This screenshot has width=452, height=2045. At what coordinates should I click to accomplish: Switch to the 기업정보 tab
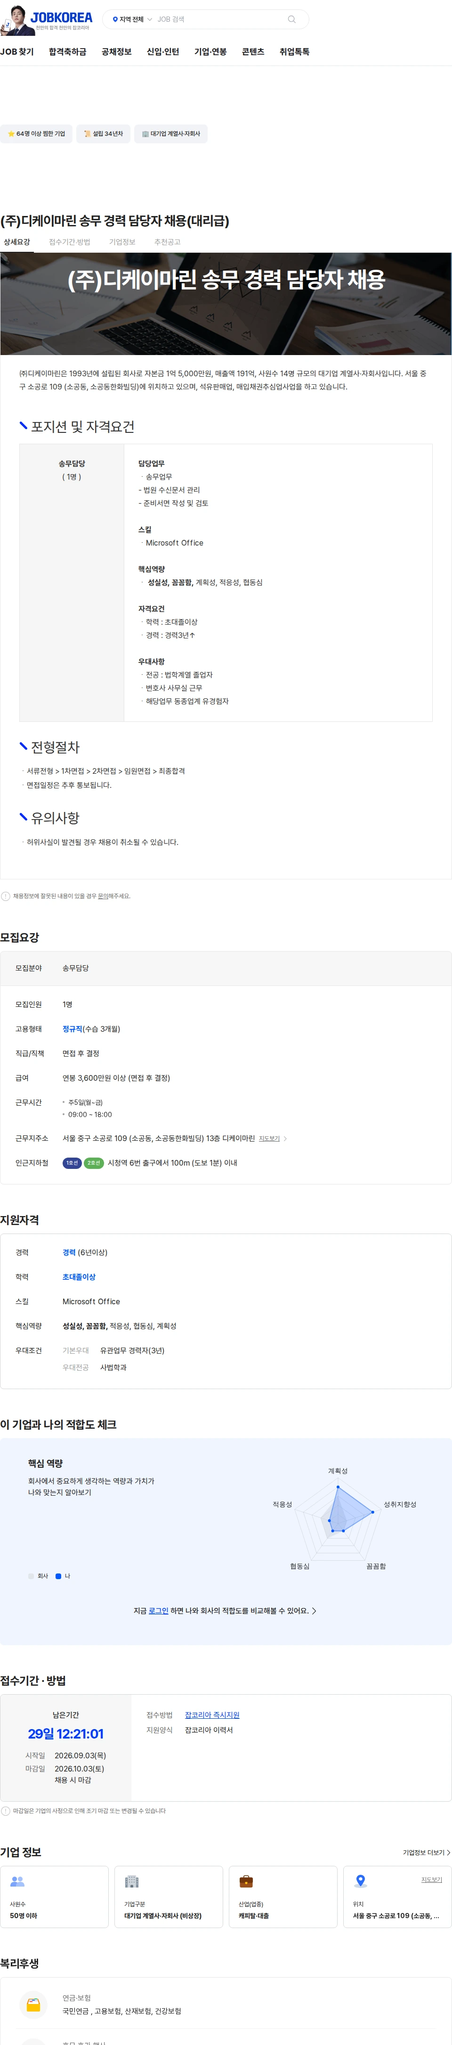coord(122,242)
